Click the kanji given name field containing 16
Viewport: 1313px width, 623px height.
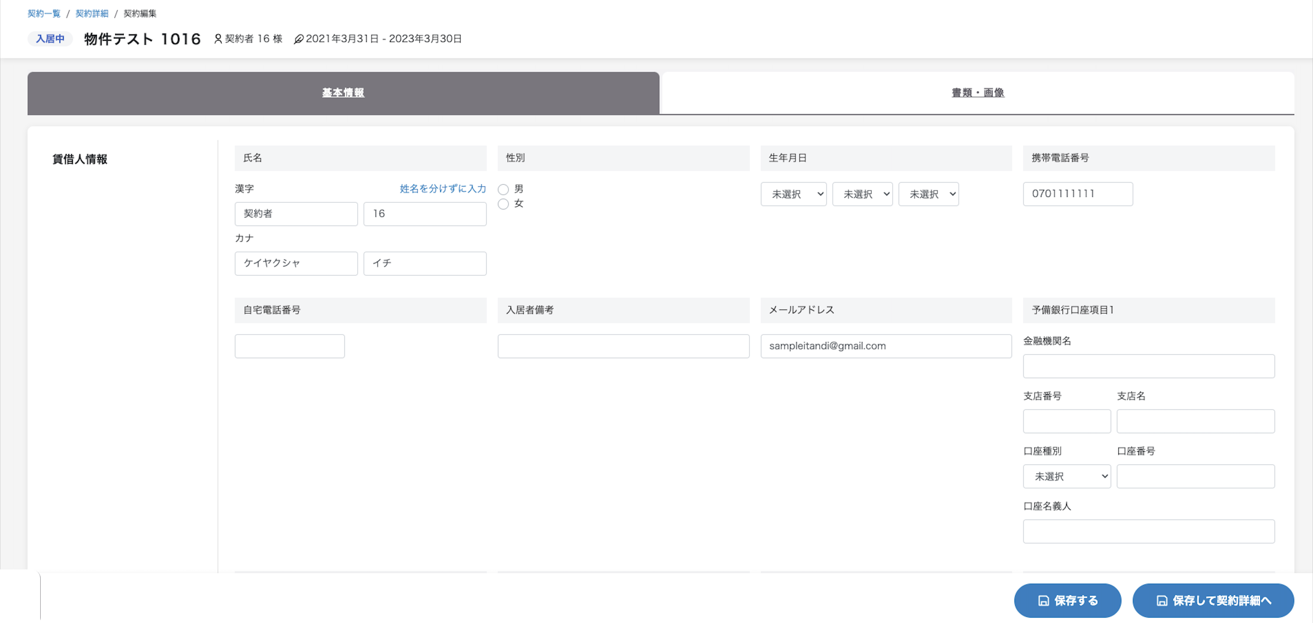[425, 214]
